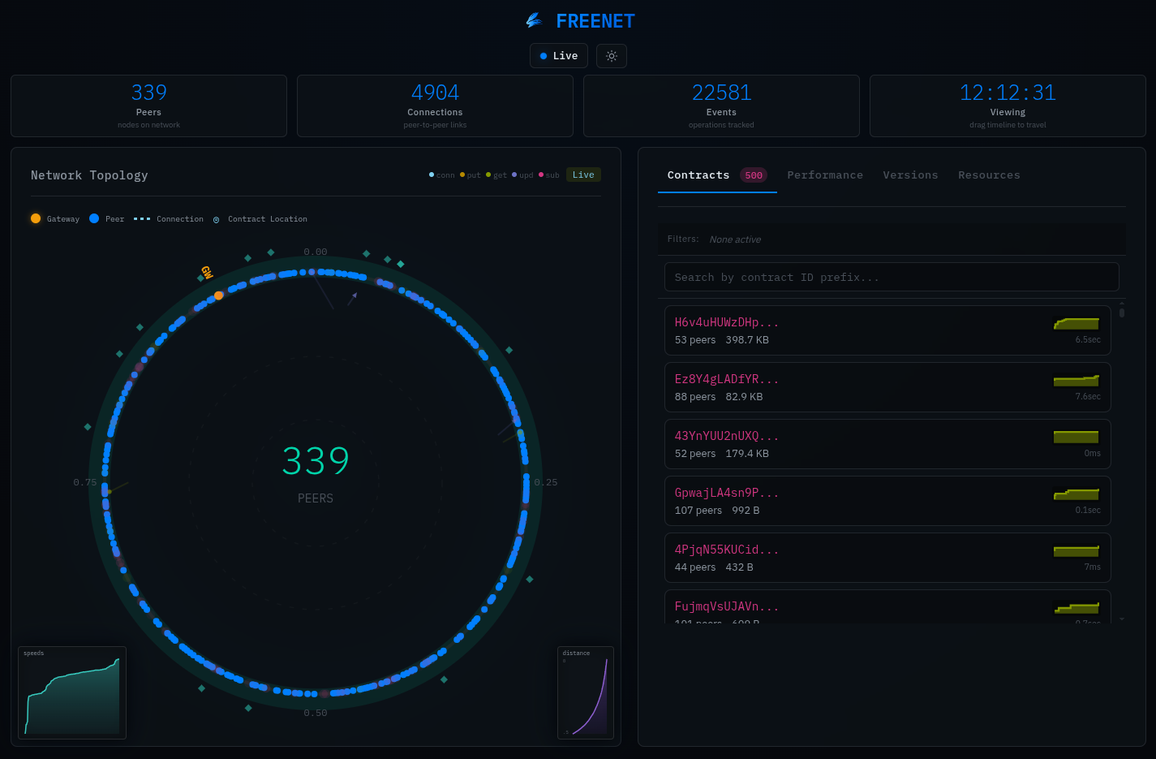This screenshot has width=1156, height=759.
Task: Toggle the Live mode button in header
Action: click(x=559, y=56)
